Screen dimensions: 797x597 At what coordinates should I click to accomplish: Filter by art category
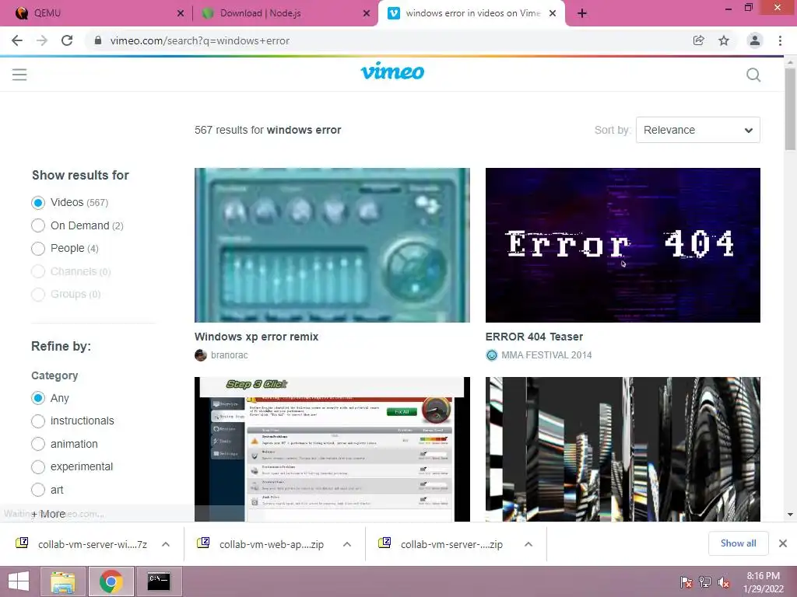pos(38,490)
